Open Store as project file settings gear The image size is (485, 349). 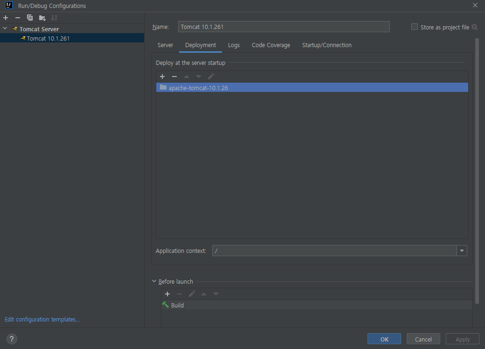click(474, 27)
